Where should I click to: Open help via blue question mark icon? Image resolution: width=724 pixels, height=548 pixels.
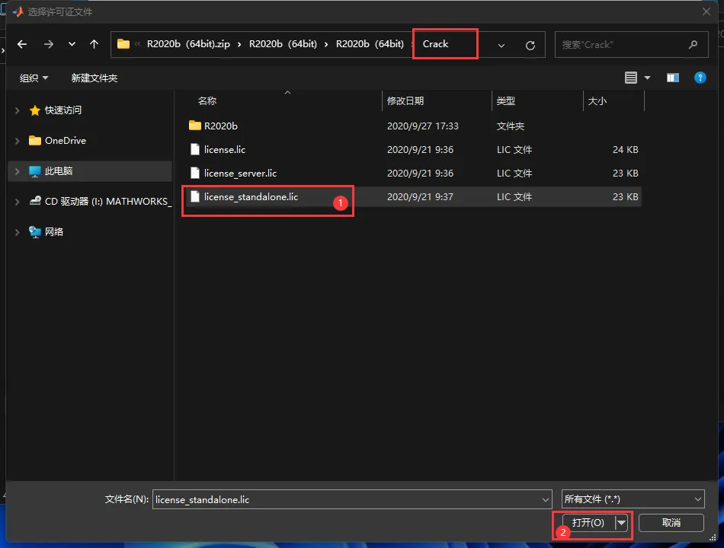(700, 78)
